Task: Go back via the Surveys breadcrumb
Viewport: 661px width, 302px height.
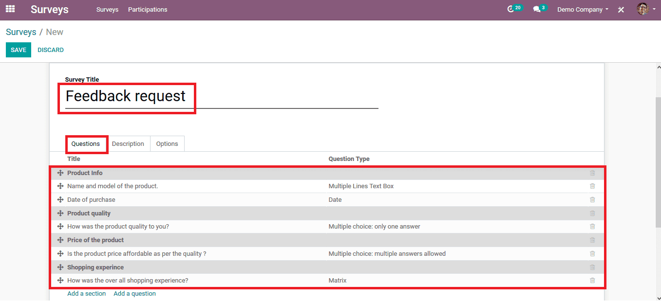Action: [21, 32]
